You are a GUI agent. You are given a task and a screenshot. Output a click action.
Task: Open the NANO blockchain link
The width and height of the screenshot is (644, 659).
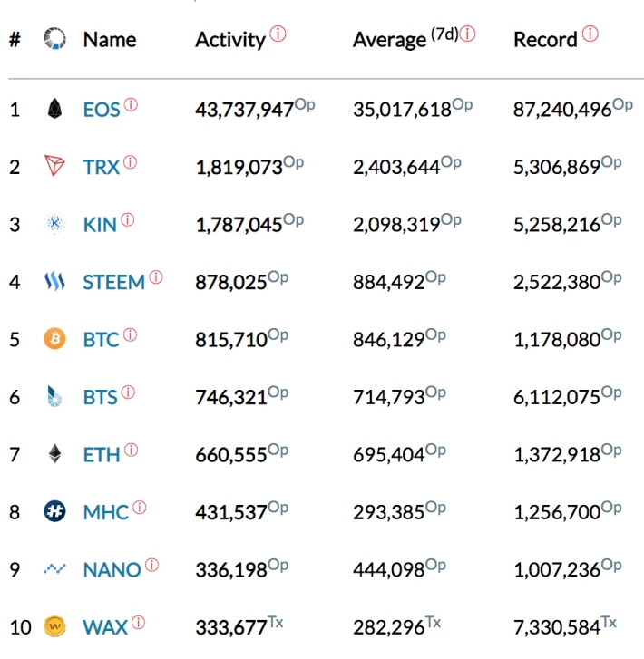pyautogui.click(x=112, y=570)
